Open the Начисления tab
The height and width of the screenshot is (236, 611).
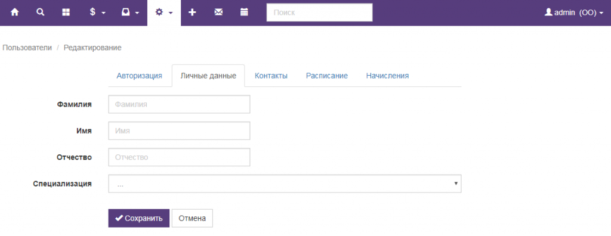(x=387, y=76)
